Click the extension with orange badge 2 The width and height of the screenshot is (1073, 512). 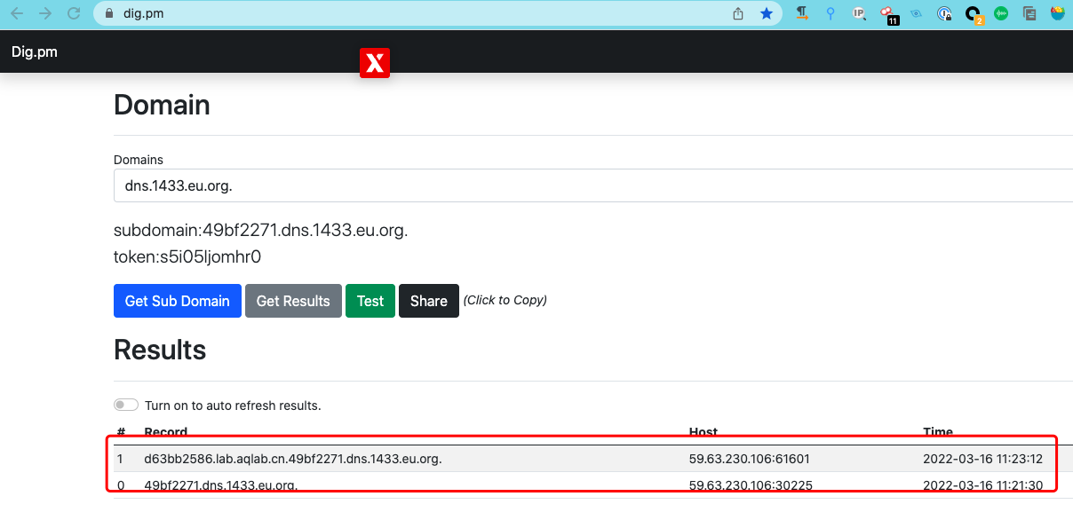point(974,13)
